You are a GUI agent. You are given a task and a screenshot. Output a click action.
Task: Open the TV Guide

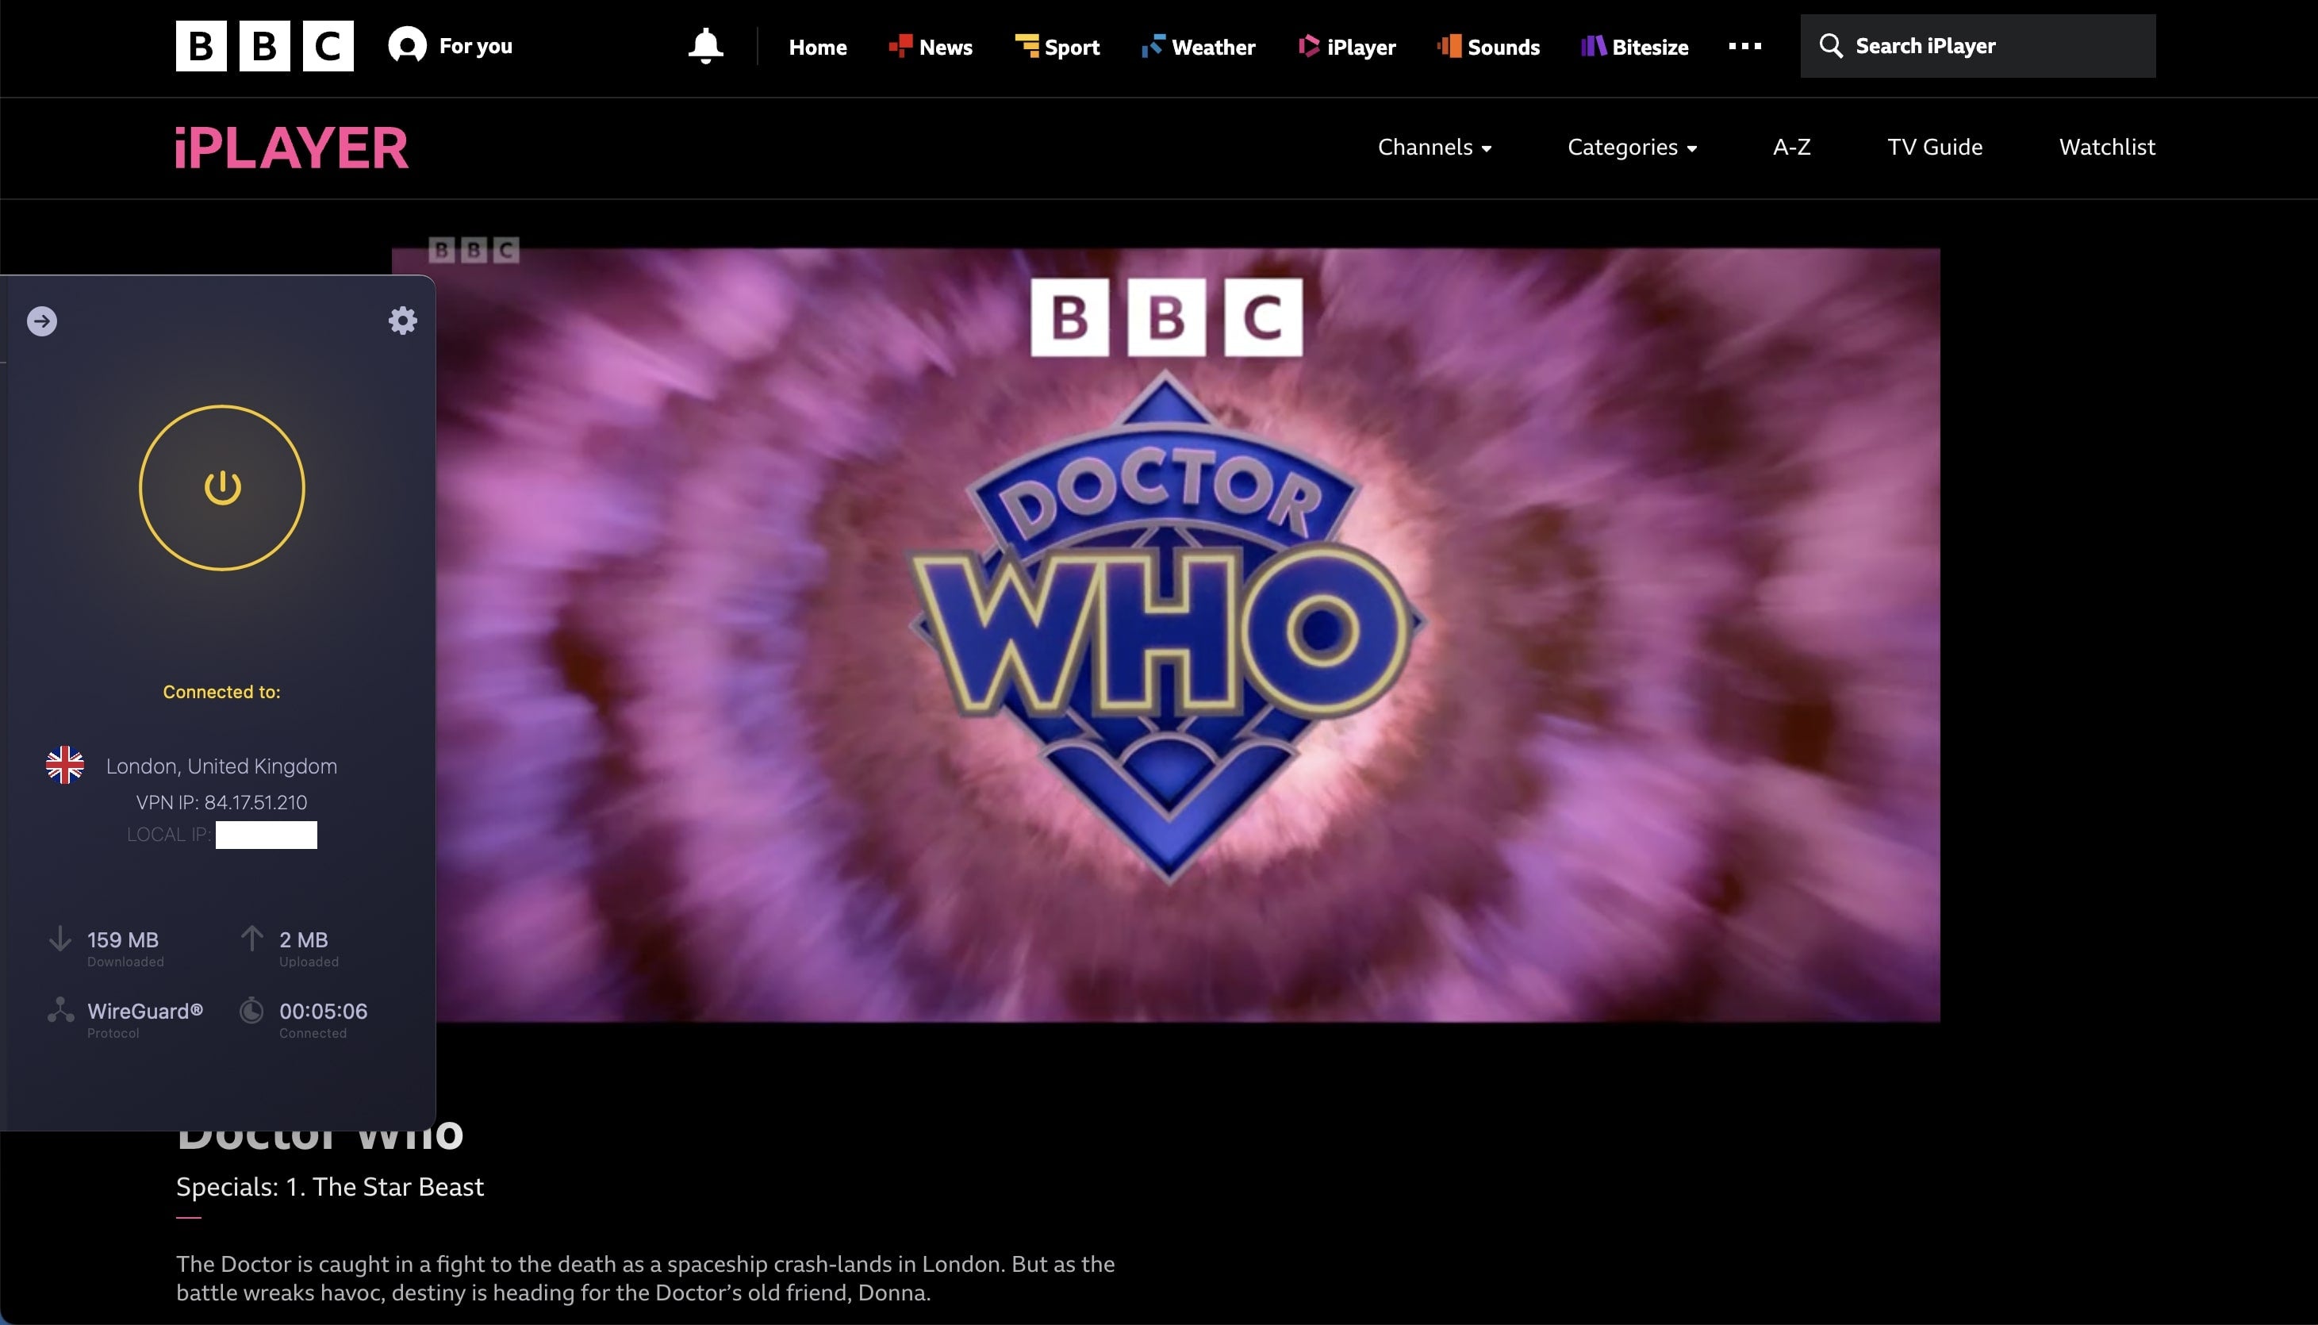coord(1934,148)
